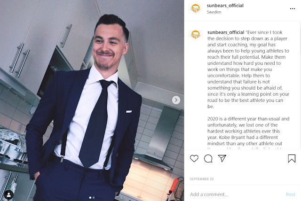301x201 pixels.
Task: Click the Post comment button
Action: click(291, 194)
